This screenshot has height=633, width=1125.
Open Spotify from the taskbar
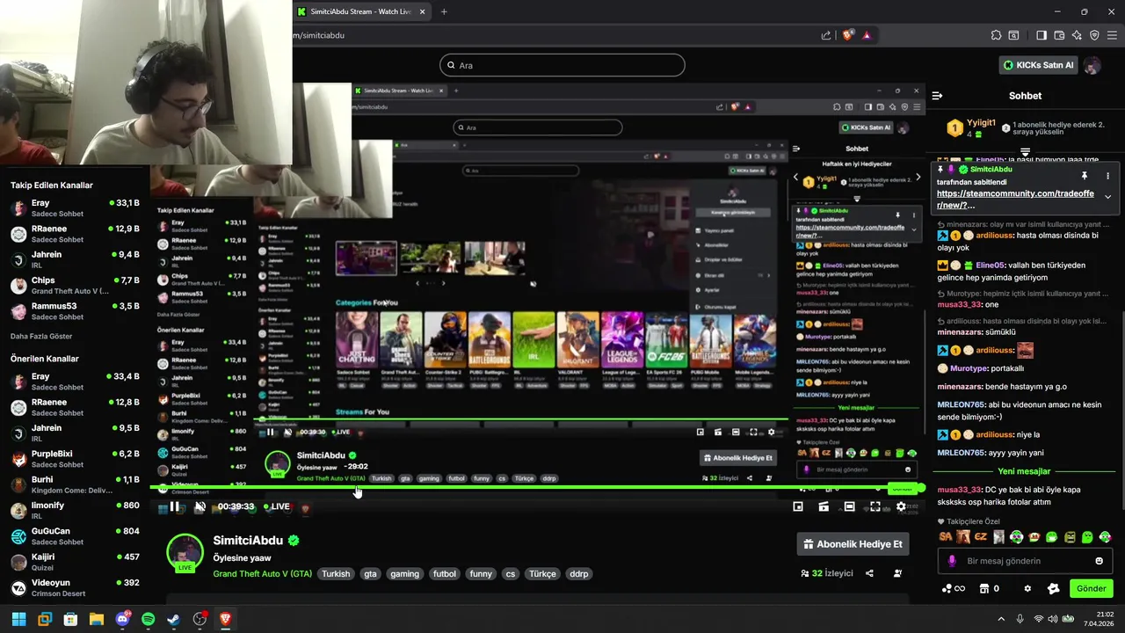point(148,619)
